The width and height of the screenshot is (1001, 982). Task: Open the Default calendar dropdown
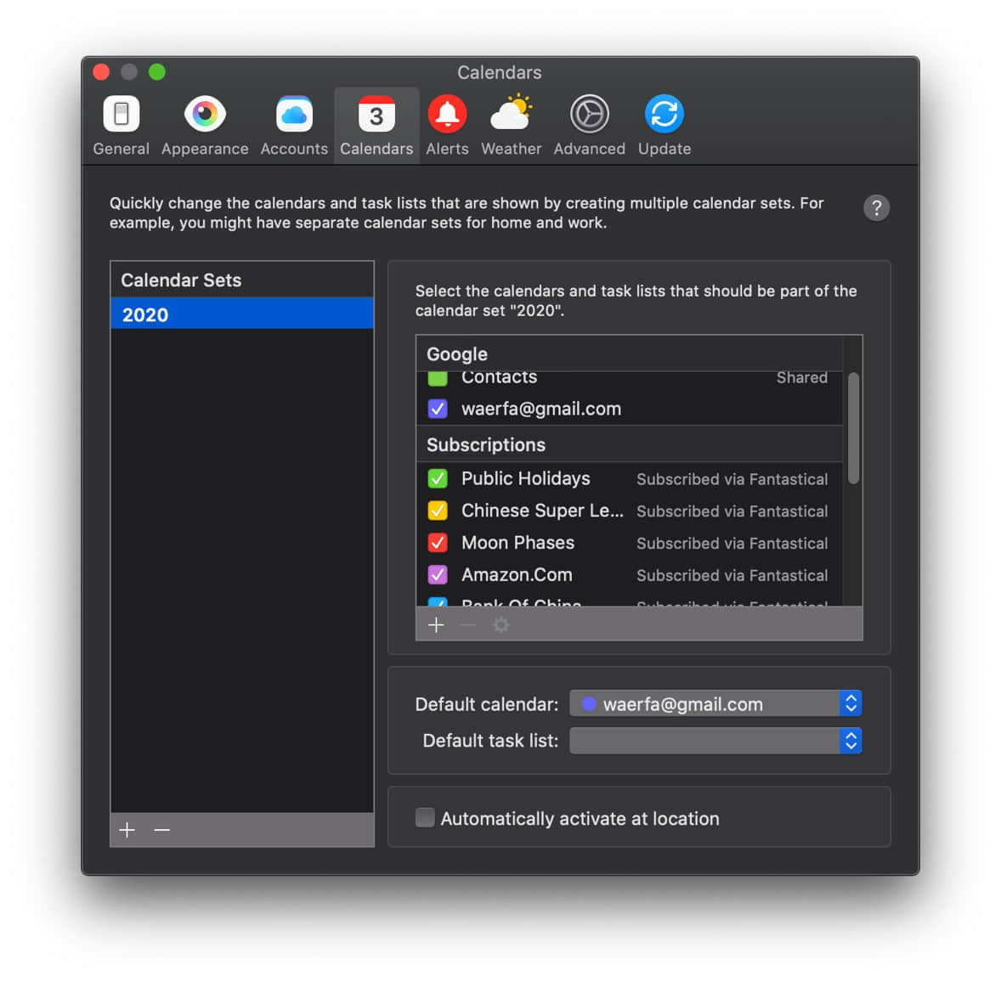(715, 703)
